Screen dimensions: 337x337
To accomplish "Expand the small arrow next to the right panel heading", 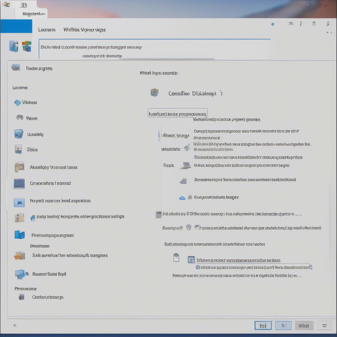I will click(x=221, y=93).
